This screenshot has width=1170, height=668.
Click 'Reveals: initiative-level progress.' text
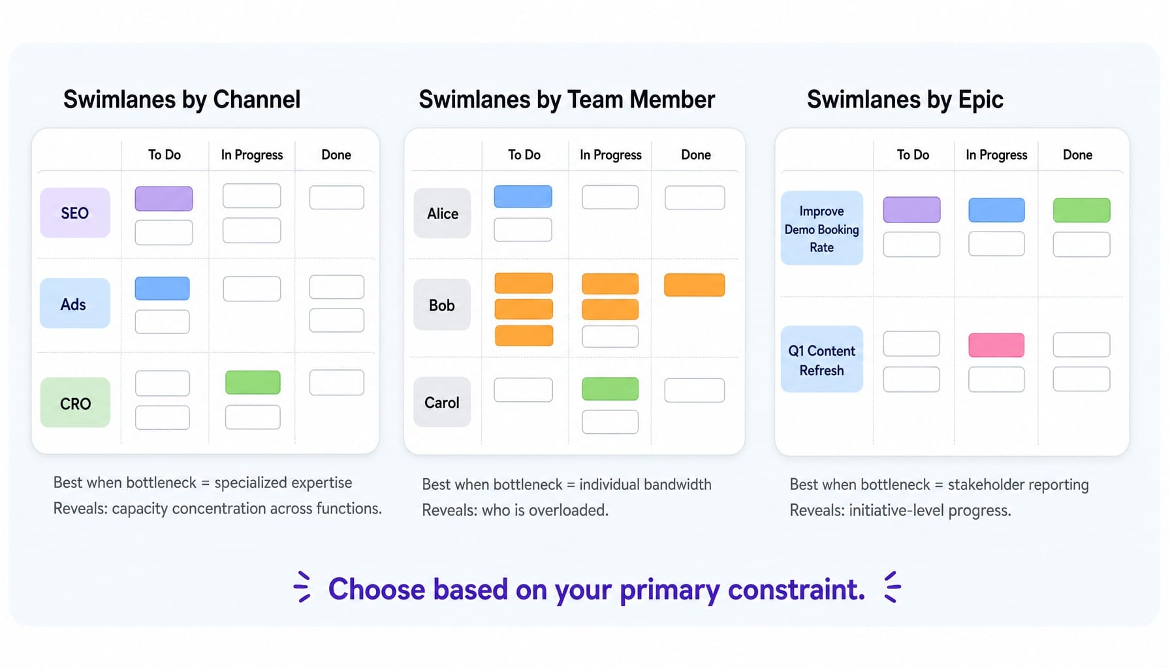click(x=900, y=510)
